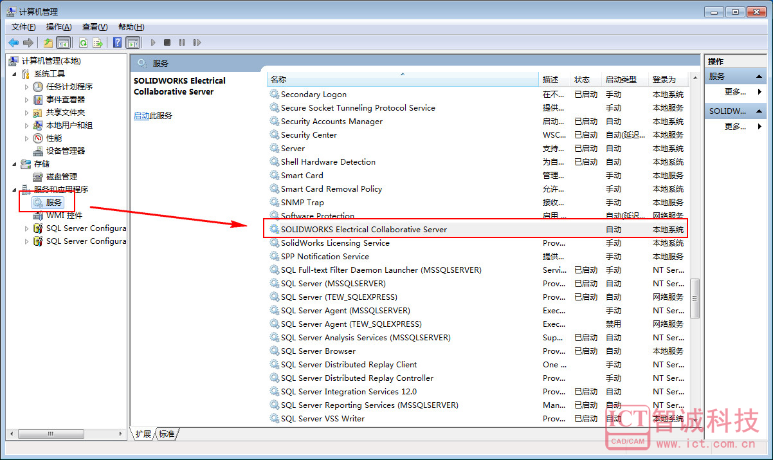Click the Stop Service square icon
Image resolution: width=773 pixels, height=460 pixels.
167,42
